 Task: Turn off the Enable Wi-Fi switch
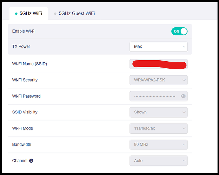(179, 31)
